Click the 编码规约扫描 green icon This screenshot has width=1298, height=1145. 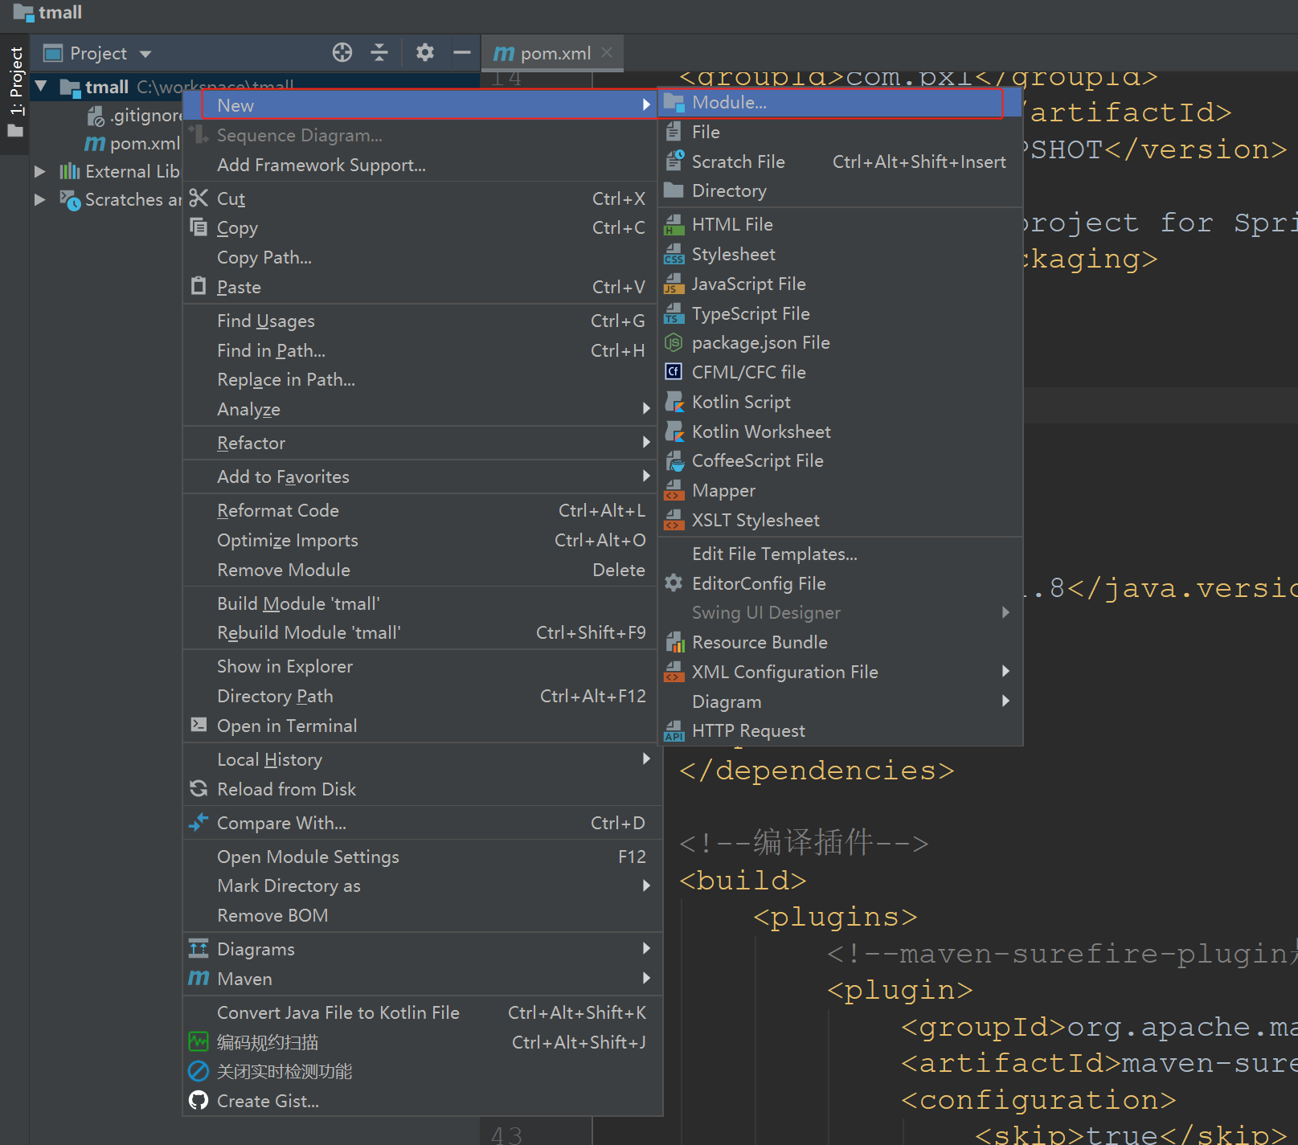pos(199,1041)
